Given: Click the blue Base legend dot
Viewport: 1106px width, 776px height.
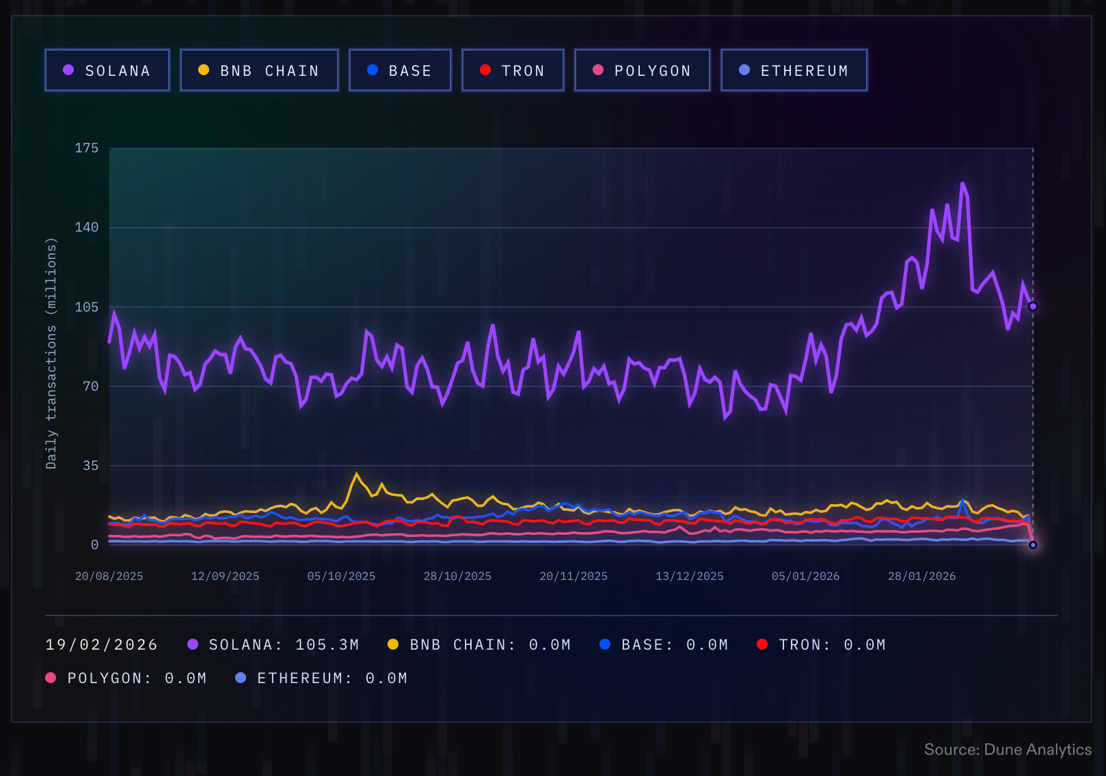Looking at the screenshot, I should click(373, 70).
